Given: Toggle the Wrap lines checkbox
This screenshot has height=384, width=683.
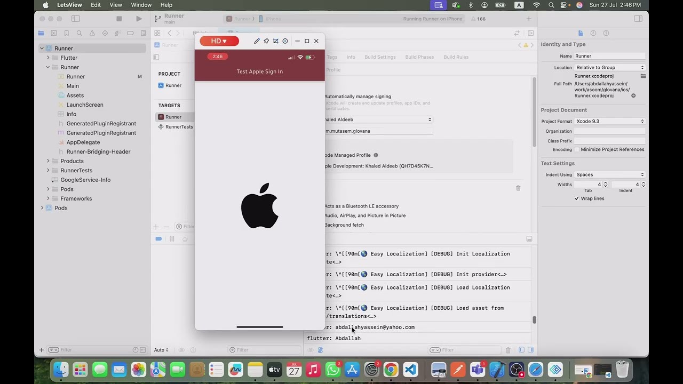Looking at the screenshot, I should point(577,198).
